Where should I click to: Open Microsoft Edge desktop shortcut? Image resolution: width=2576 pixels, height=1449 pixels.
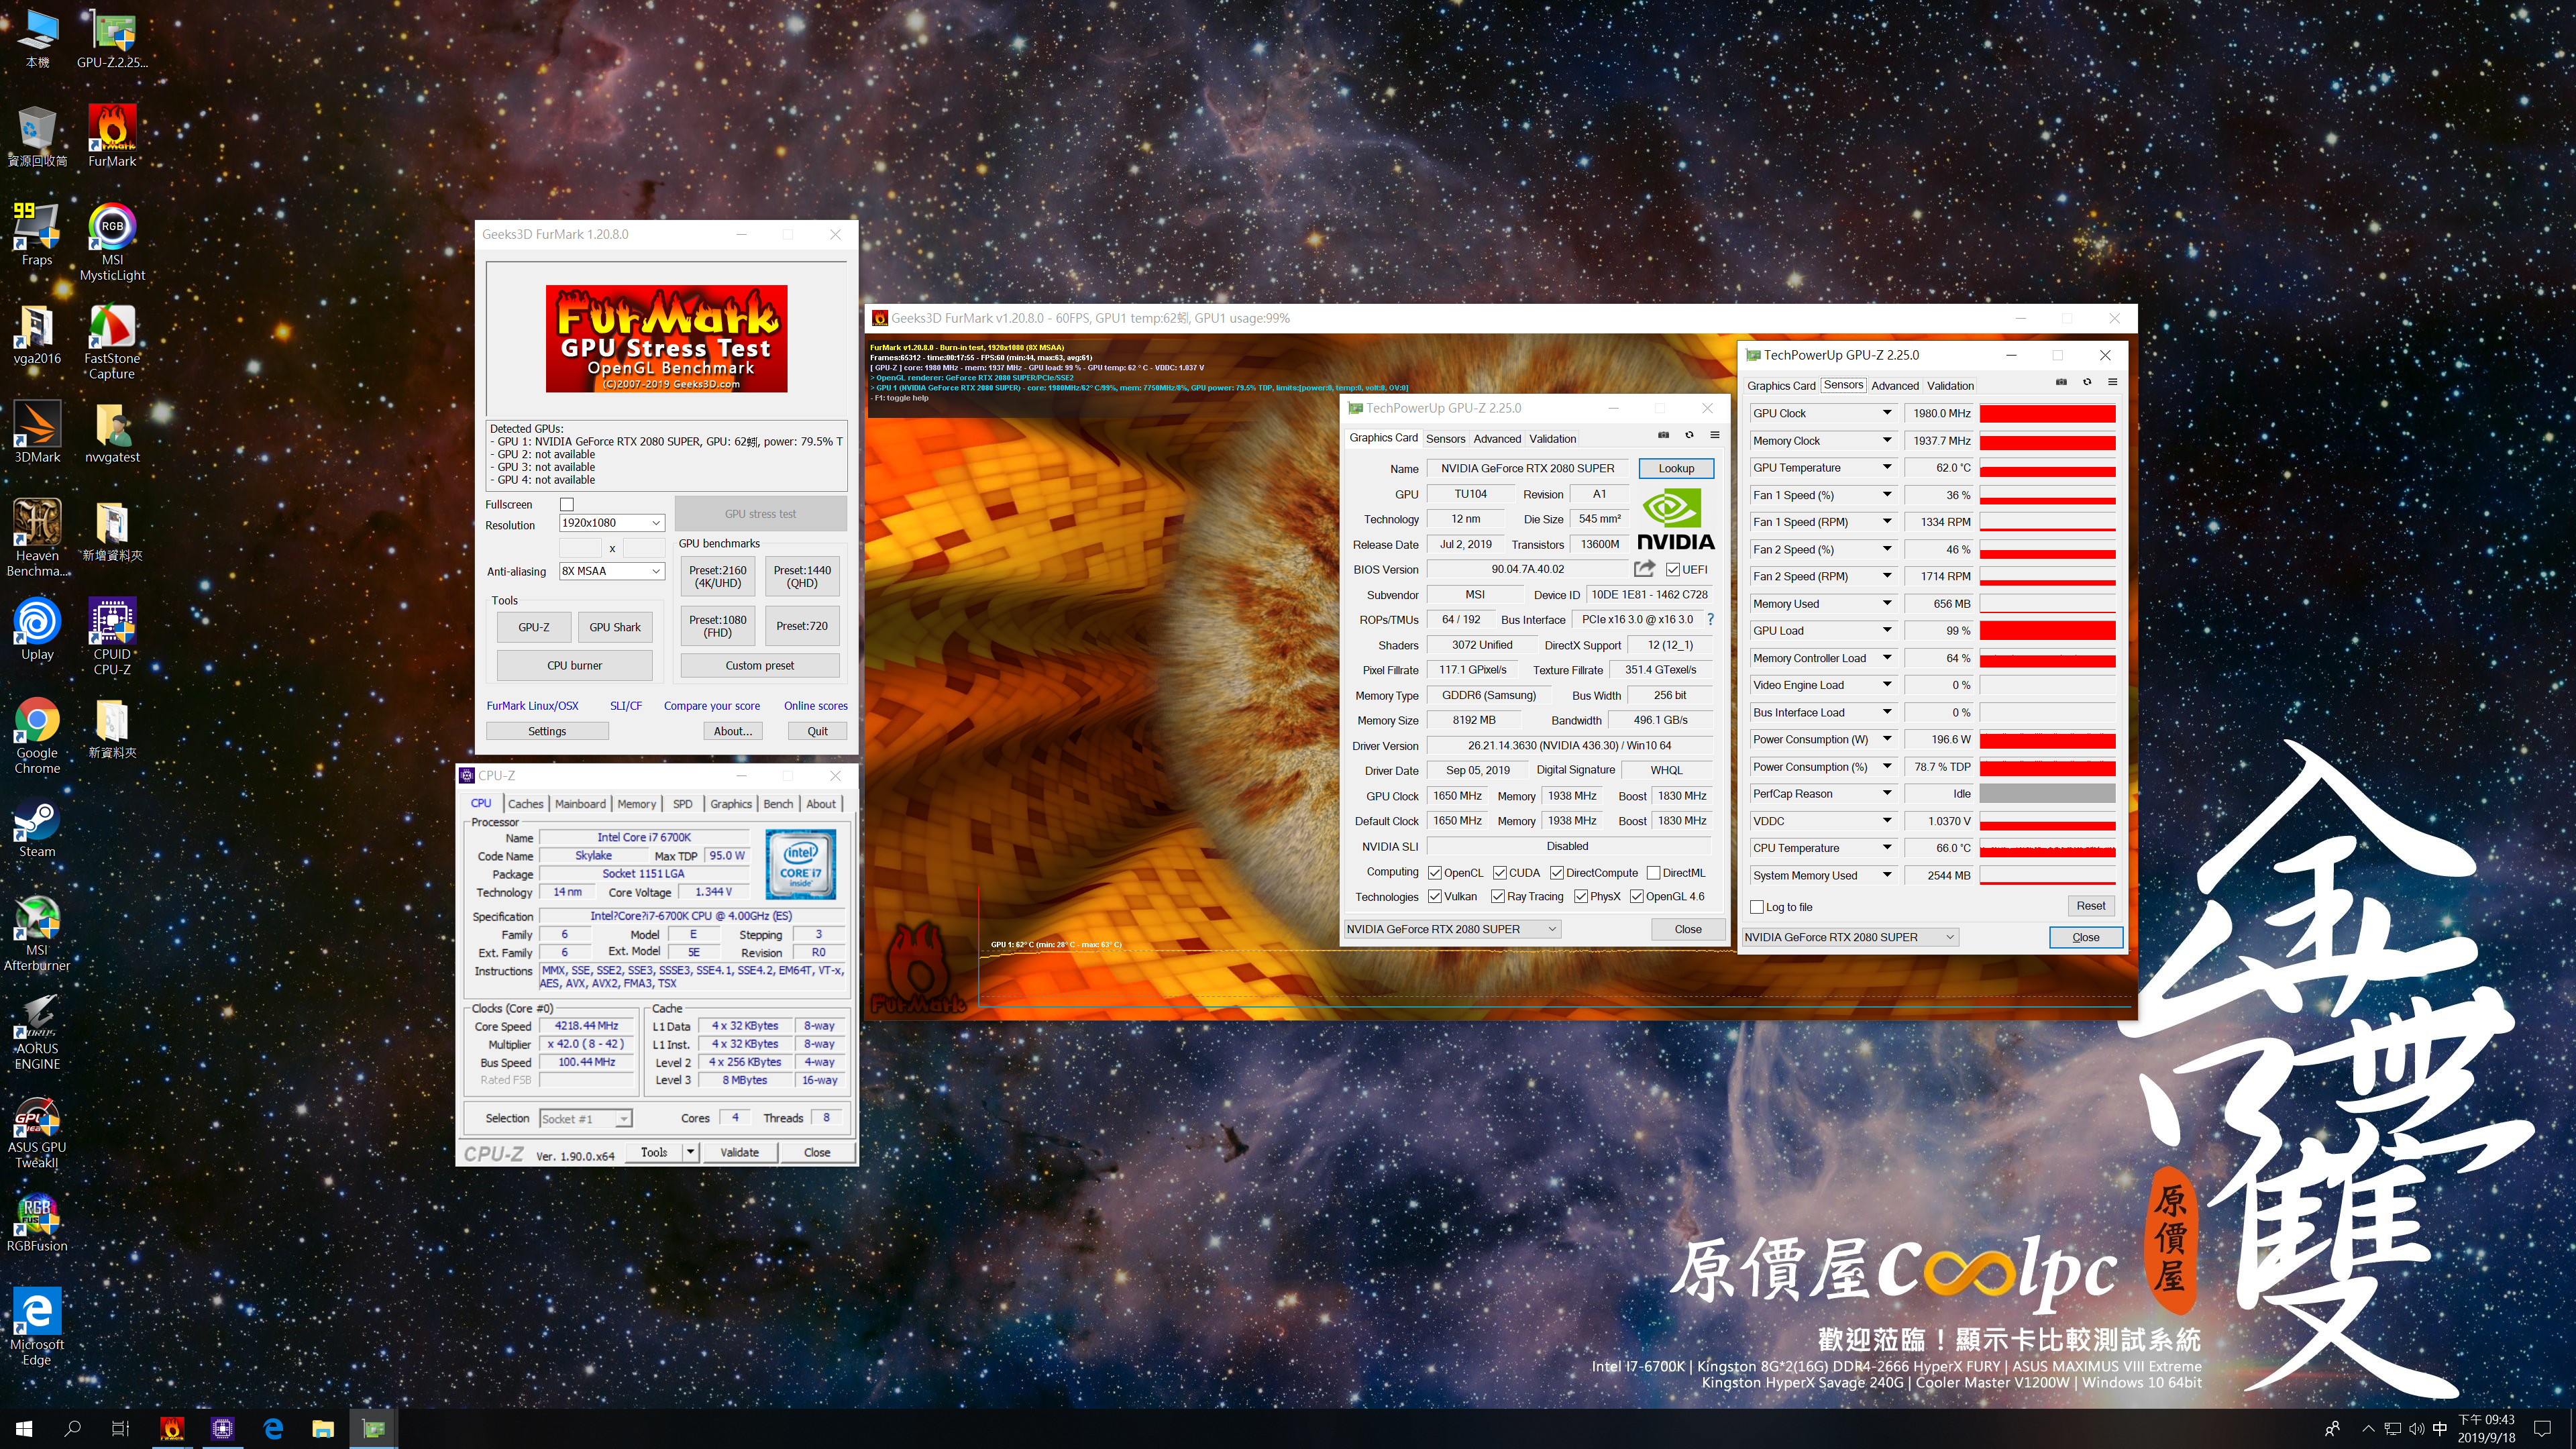(x=37, y=1328)
